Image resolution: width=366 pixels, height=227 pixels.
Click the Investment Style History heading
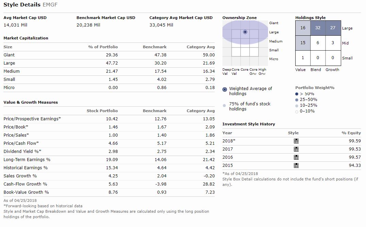pyautogui.click(x=249, y=124)
